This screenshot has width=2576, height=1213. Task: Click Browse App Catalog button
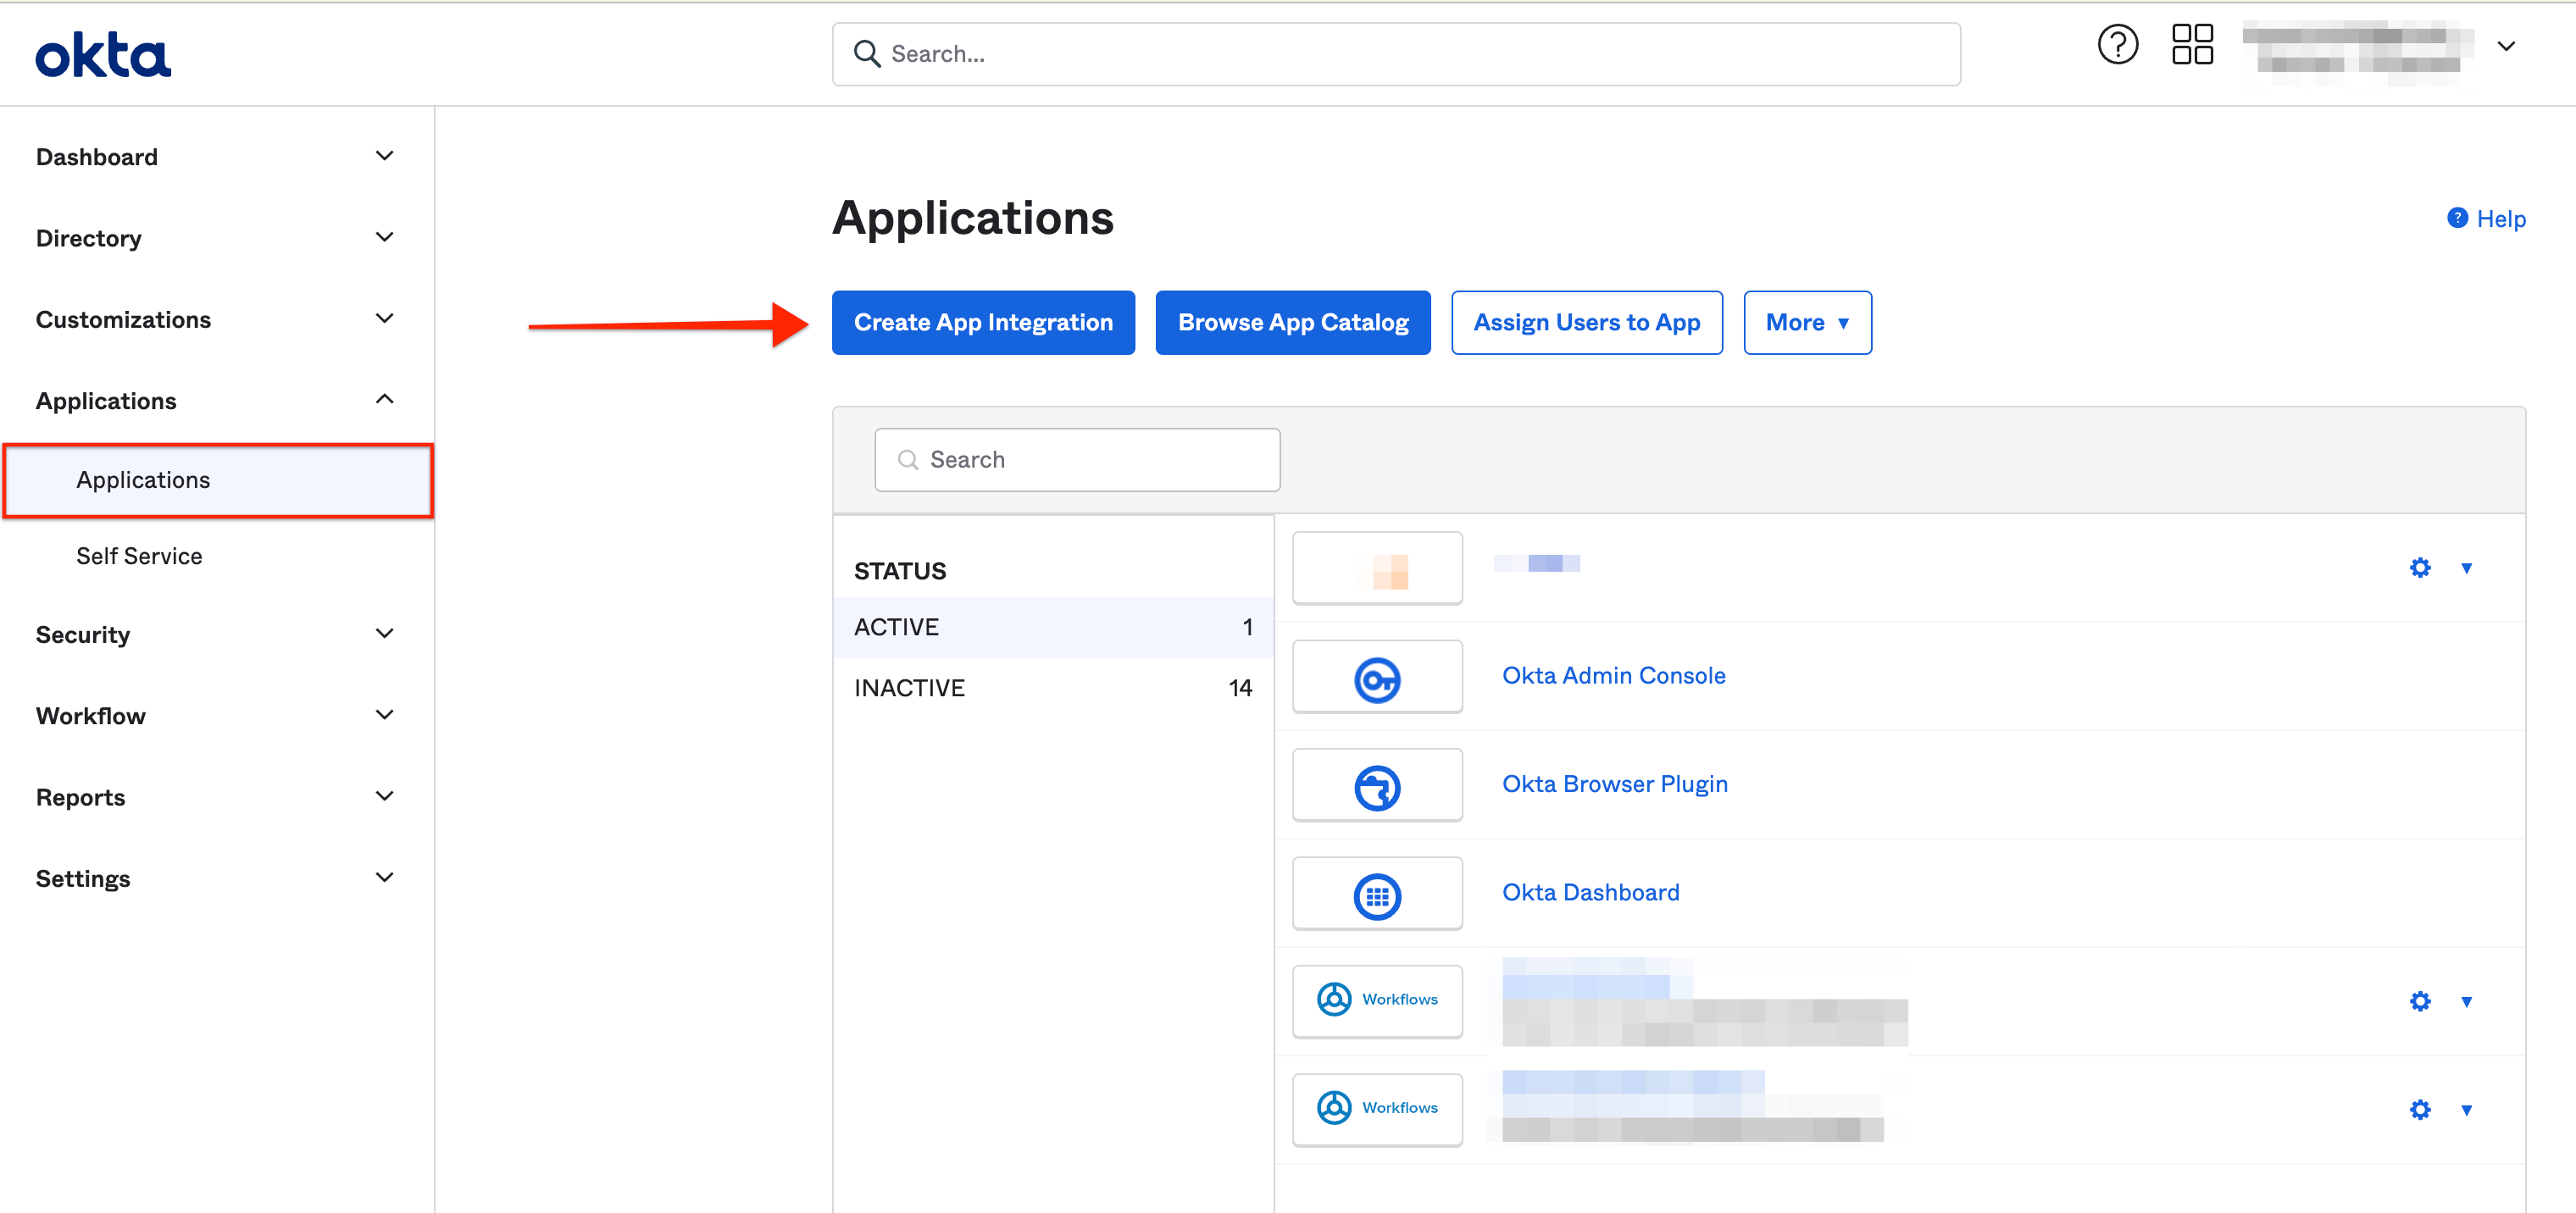click(1293, 323)
